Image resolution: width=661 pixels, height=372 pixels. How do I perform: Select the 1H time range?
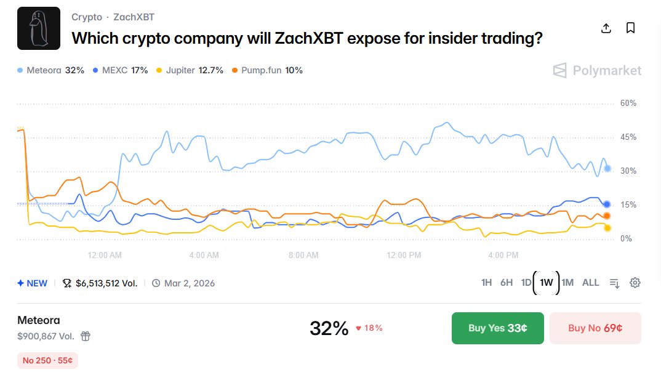pyautogui.click(x=486, y=283)
